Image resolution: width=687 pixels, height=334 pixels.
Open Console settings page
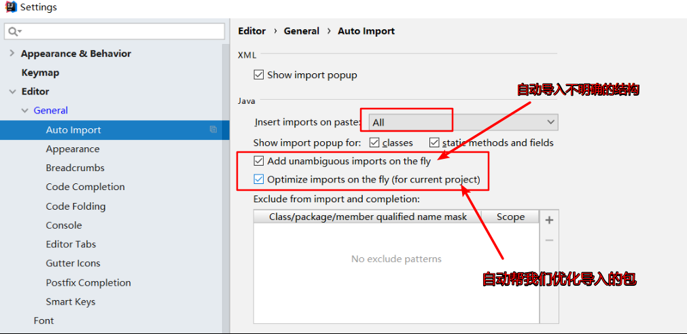[x=64, y=225]
